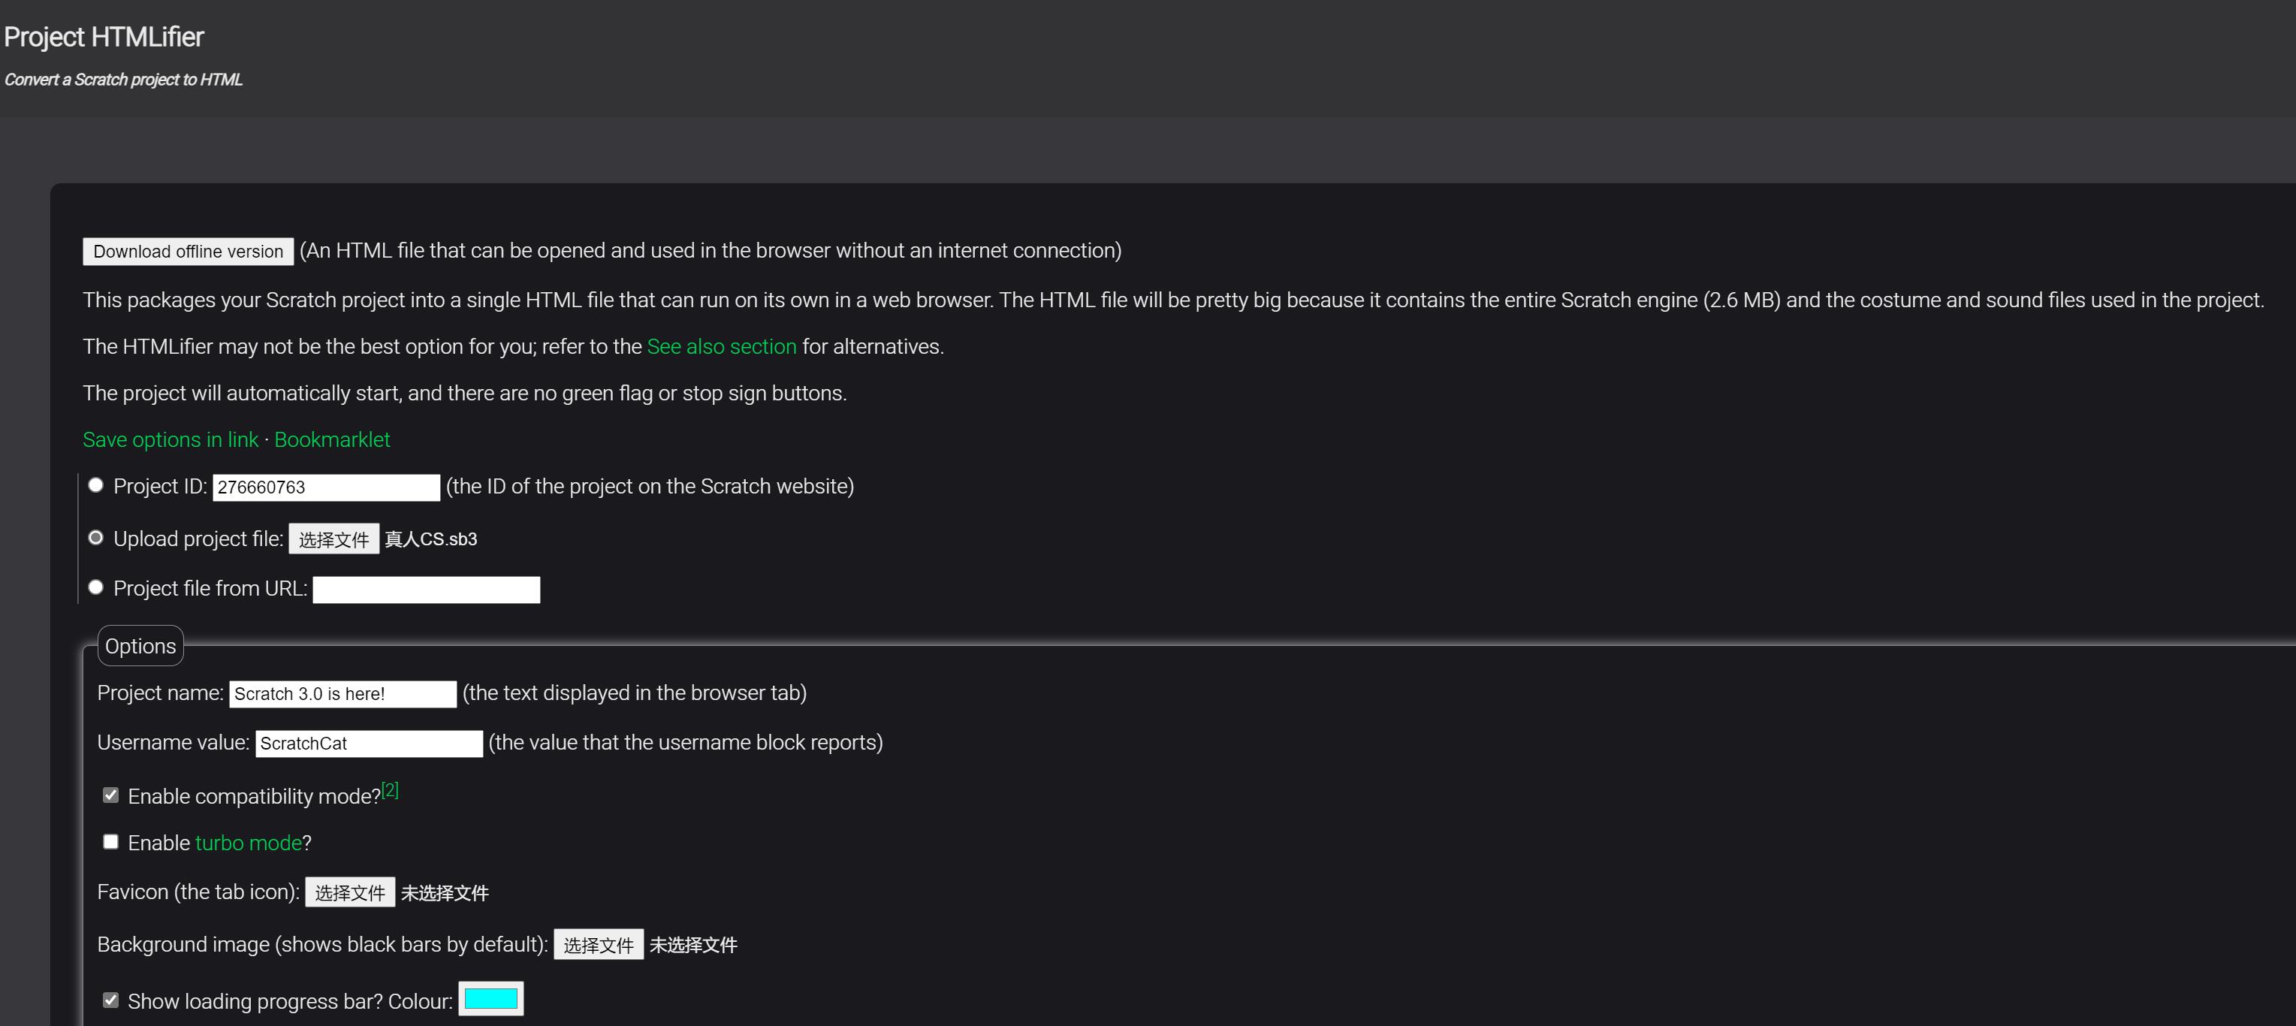This screenshot has height=1026, width=2296.
Task: Open the turbo mode link
Action: [x=248, y=843]
